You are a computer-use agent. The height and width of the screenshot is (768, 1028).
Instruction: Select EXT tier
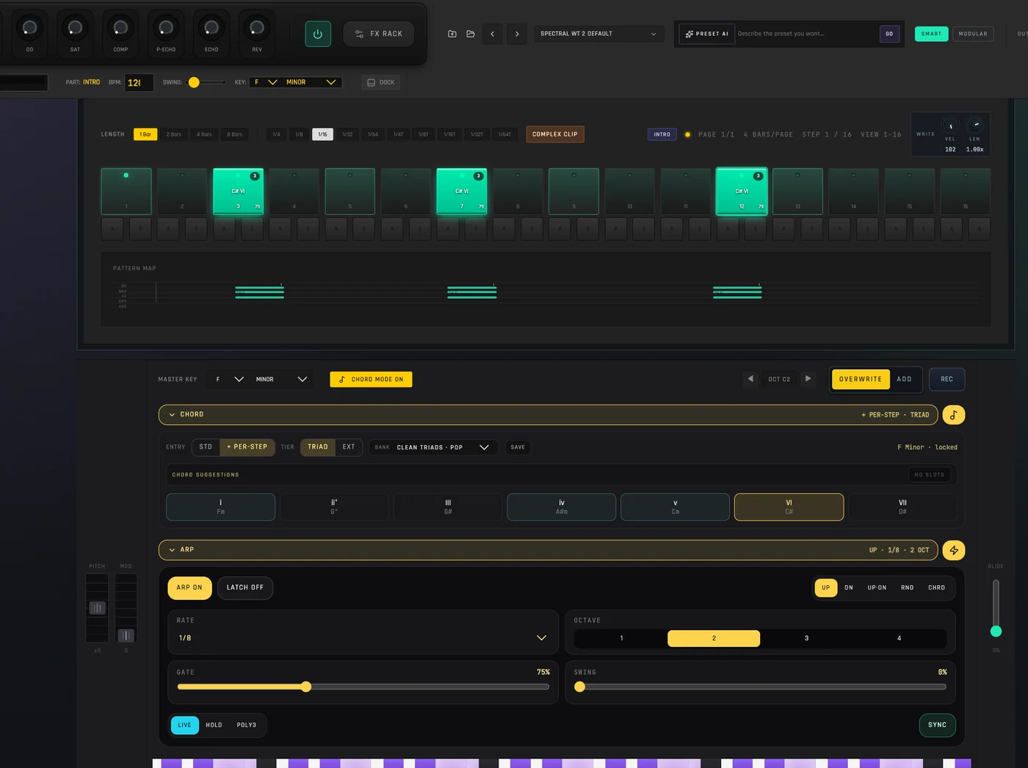(x=349, y=447)
